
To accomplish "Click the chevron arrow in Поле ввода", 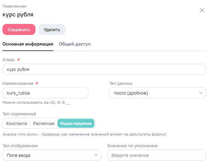I will click(96, 155).
